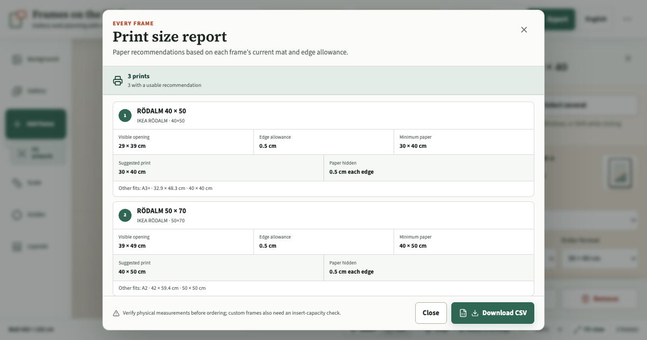Viewport: 647px width, 340px height.
Task: Click Suggested print value 40 × 50 cm
Action: [132, 272]
